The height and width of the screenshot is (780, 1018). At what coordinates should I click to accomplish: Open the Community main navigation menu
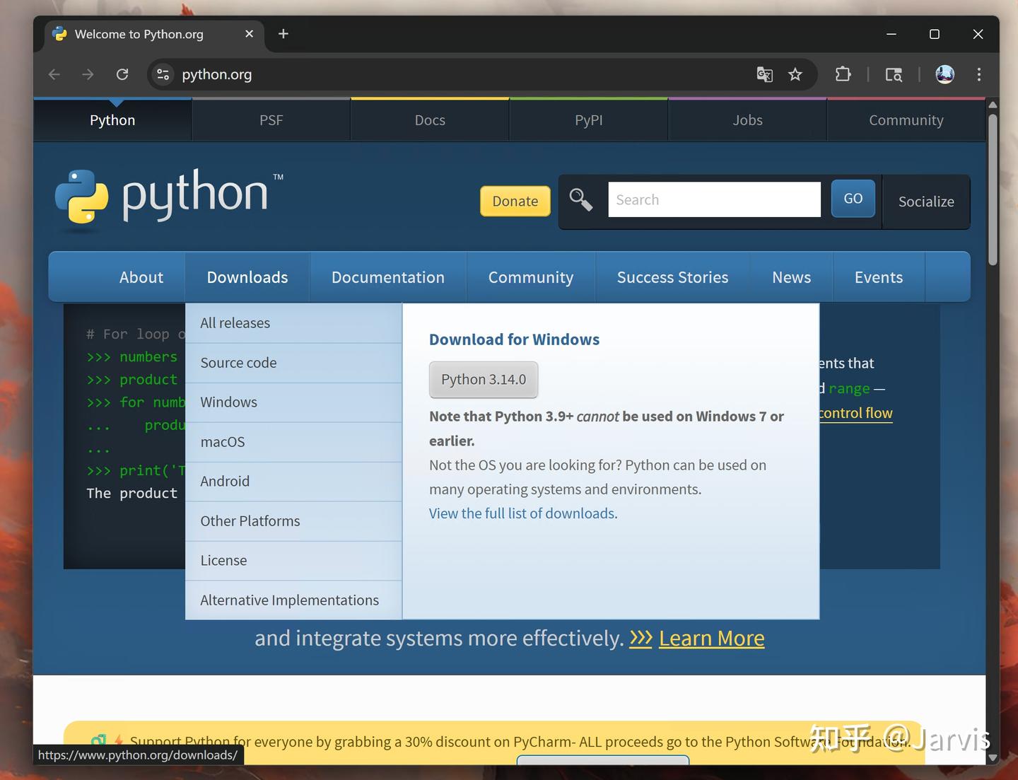click(531, 277)
